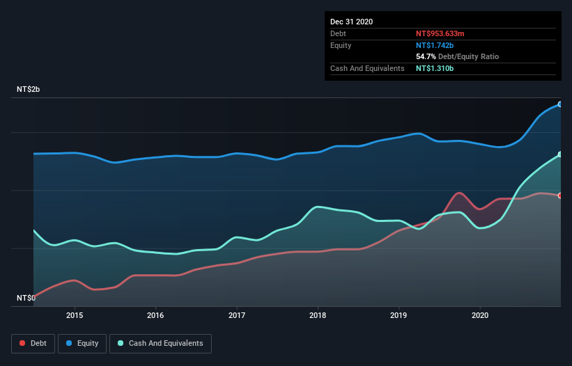The image size is (572, 366).
Task: Click the NT$2b y-axis label
Action: 28,89
